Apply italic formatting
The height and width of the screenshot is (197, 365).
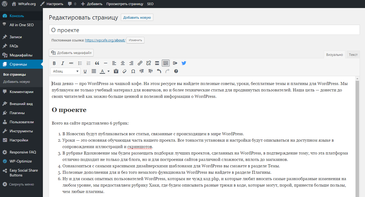63,63
